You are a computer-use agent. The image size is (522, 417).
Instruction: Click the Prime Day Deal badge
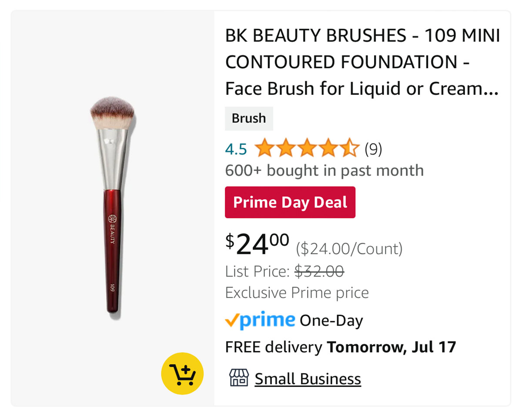tap(290, 202)
